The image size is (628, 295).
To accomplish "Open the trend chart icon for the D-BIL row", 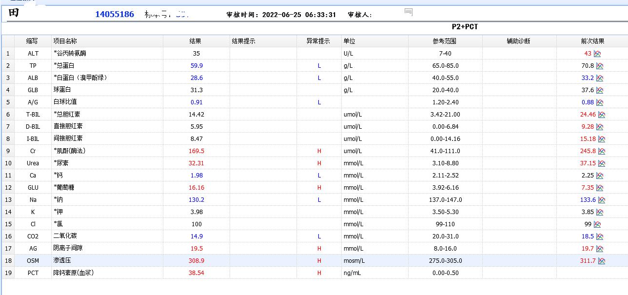I will pyautogui.click(x=600, y=127).
